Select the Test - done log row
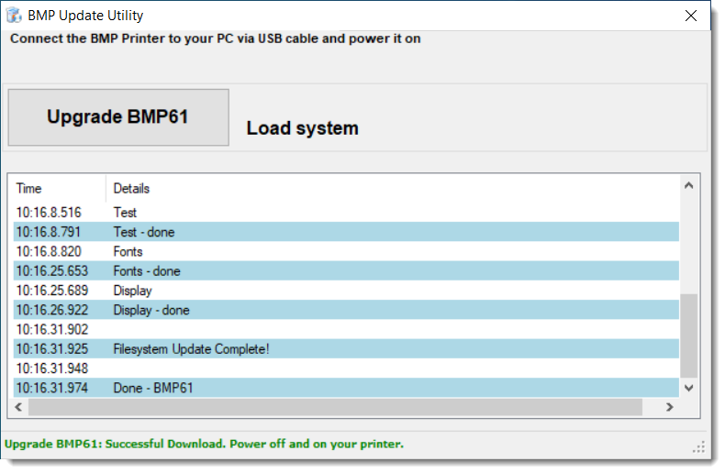 144,232
